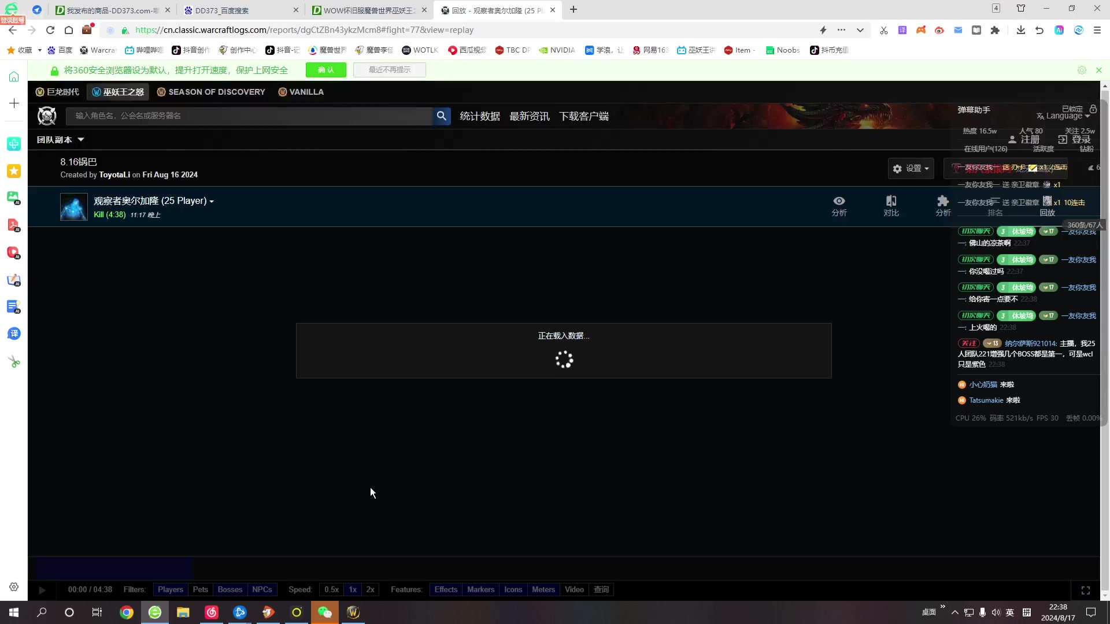Click the 对比 (Compare) icon panel
Viewport: 1110px width, 624px height.
point(891,206)
